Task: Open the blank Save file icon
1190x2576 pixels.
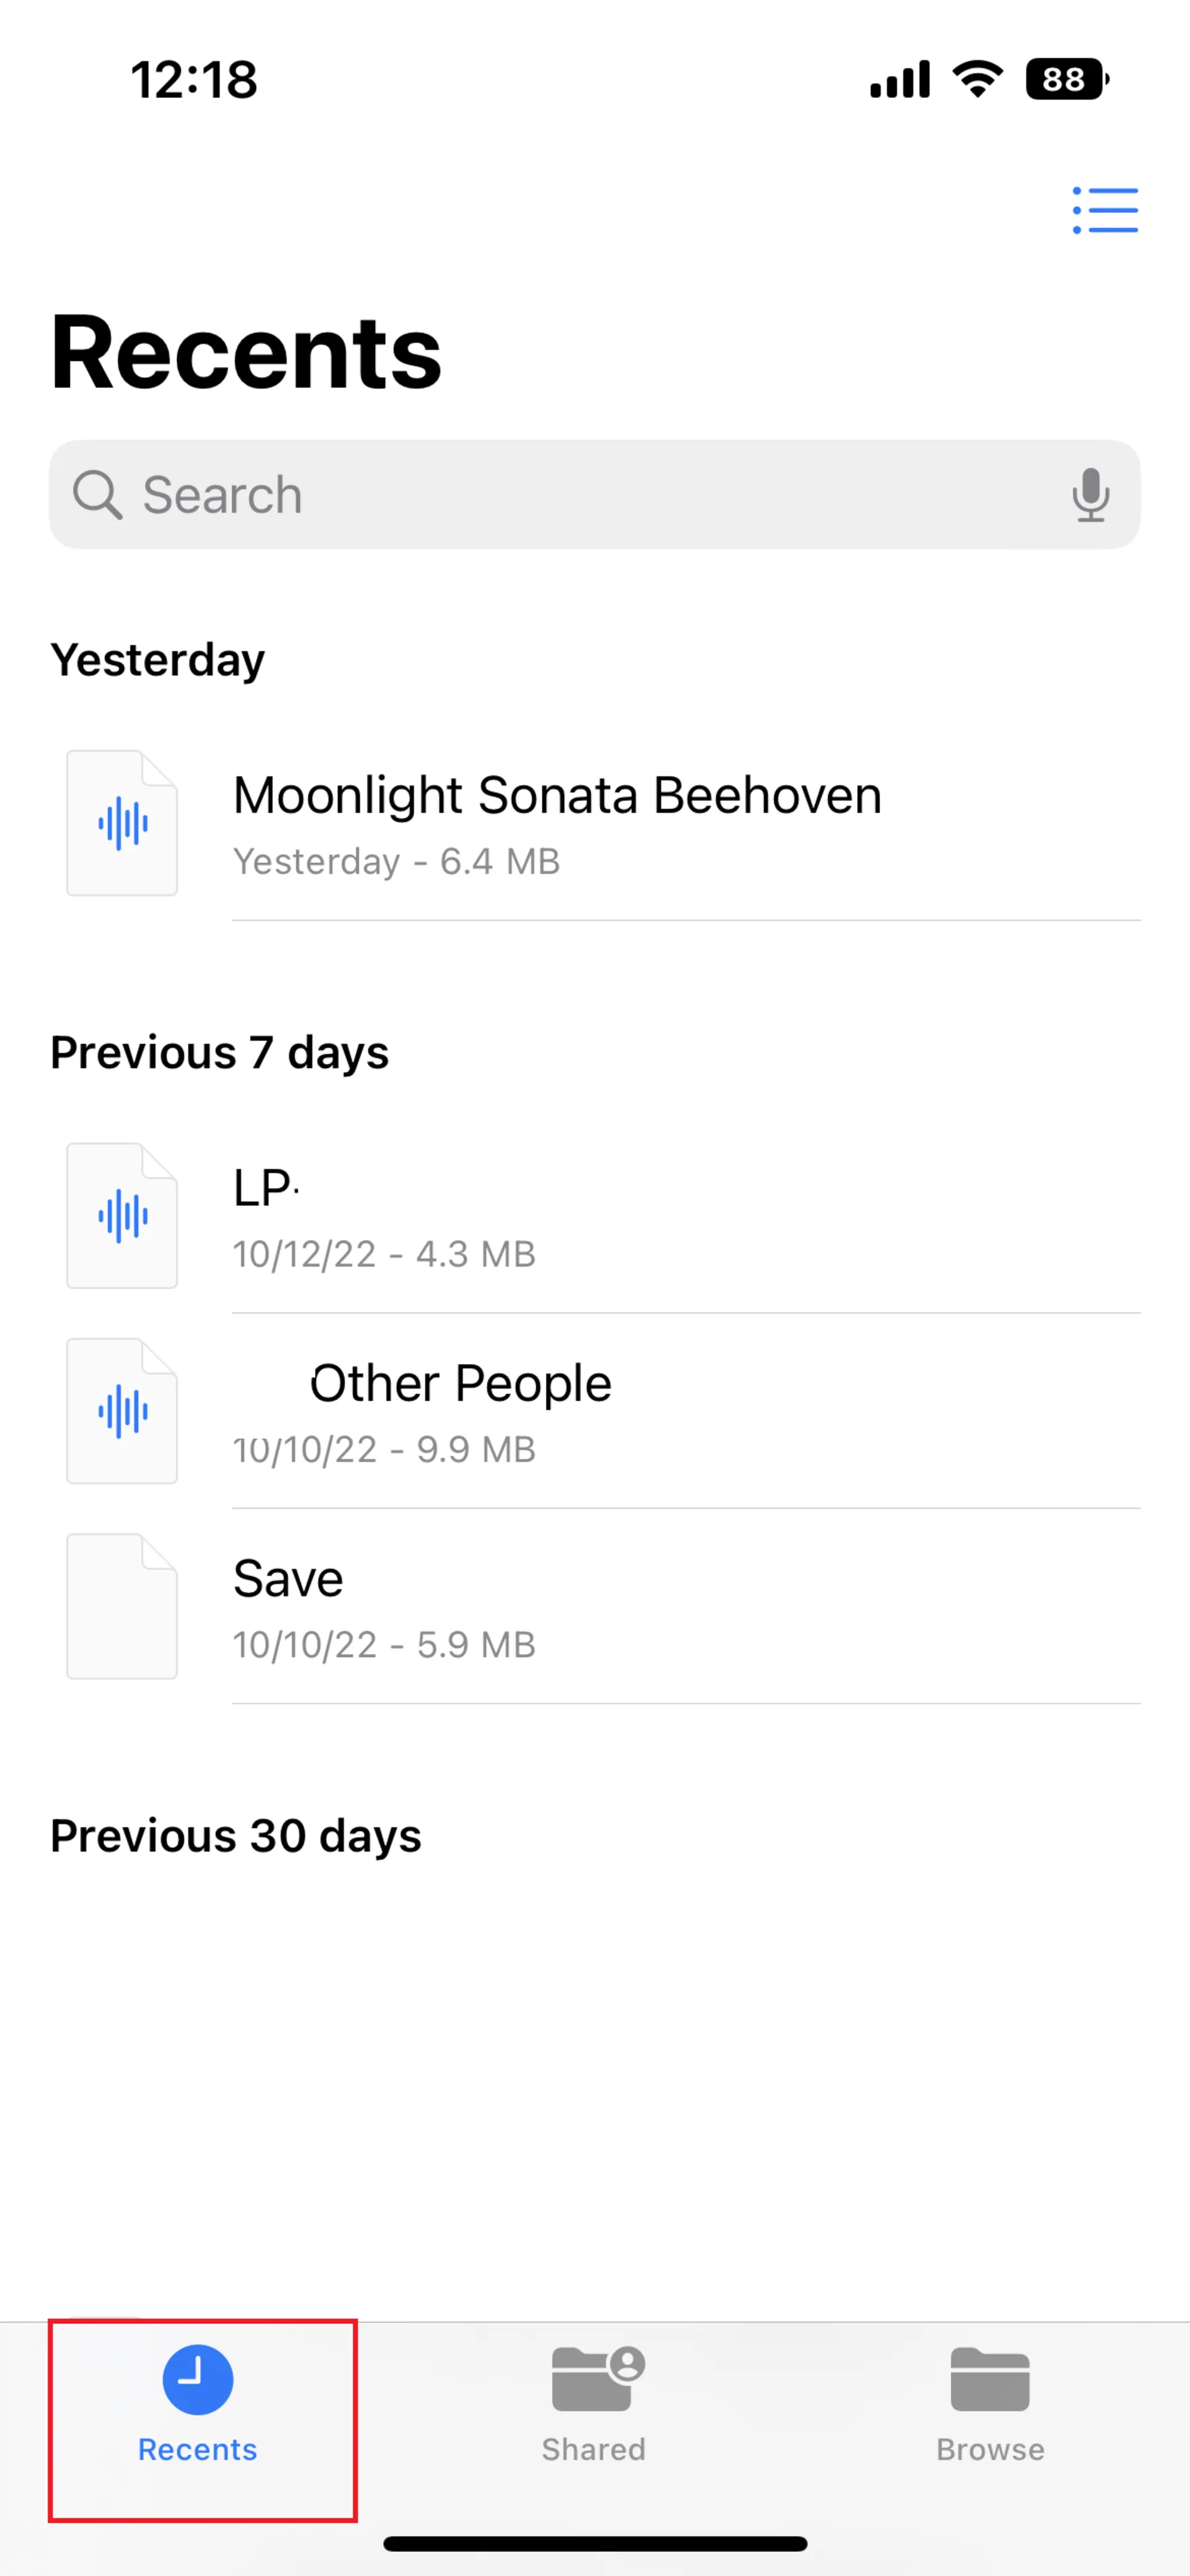Action: pos(122,1606)
